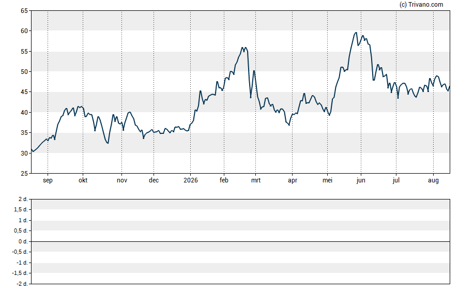459x292 pixels.
Task: Select the 'mrt' month label
Action: pyautogui.click(x=255, y=180)
